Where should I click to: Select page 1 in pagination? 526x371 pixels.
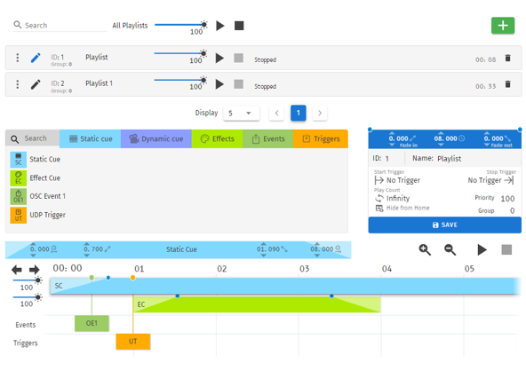(299, 113)
